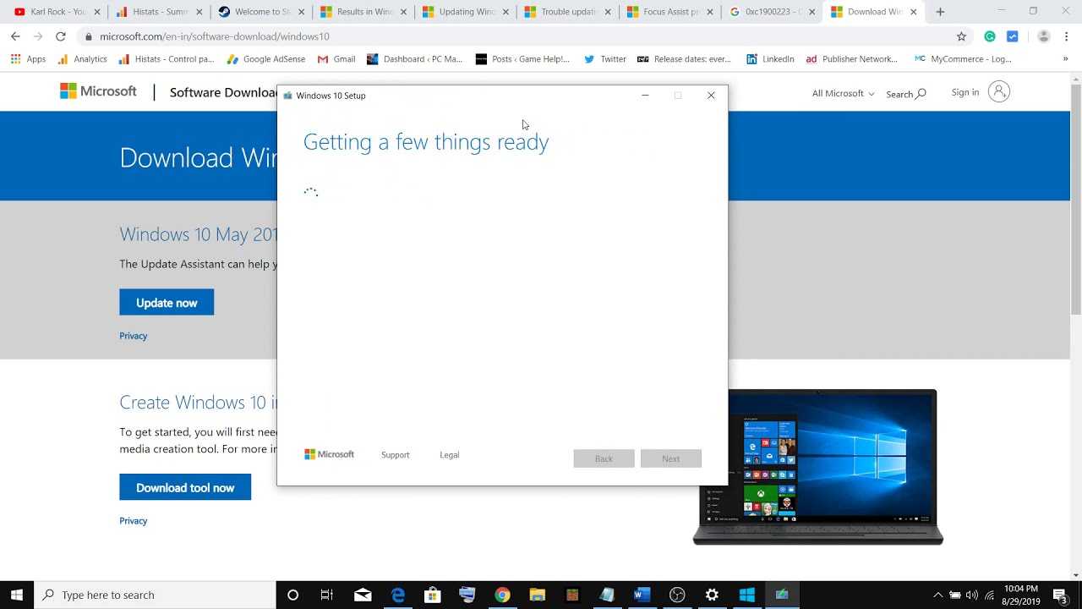Open the Action Center notifications icon
The width and height of the screenshot is (1082, 609).
click(x=1060, y=595)
